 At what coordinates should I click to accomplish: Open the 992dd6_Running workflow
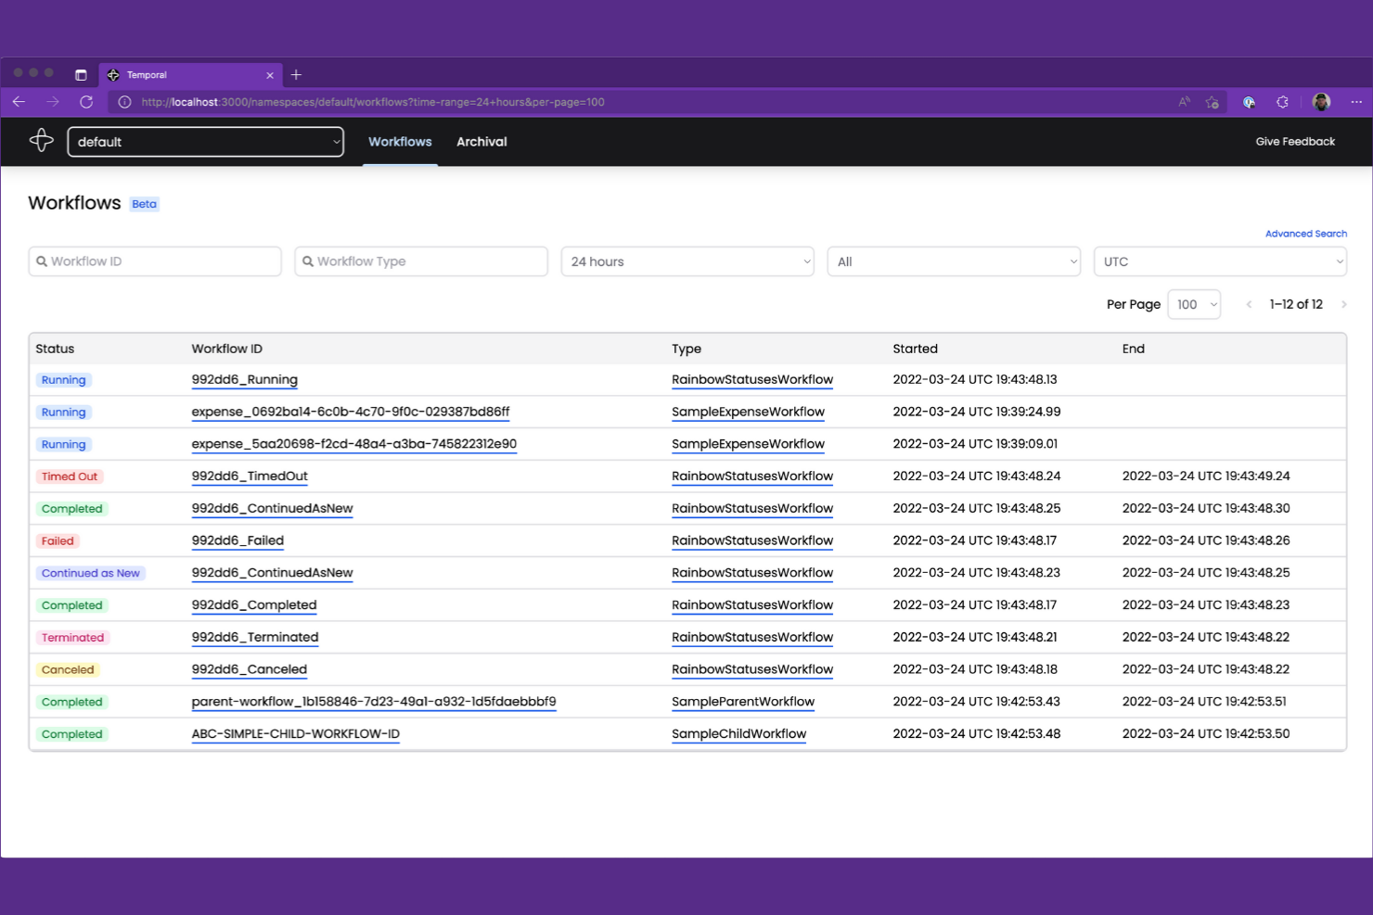[x=244, y=380]
